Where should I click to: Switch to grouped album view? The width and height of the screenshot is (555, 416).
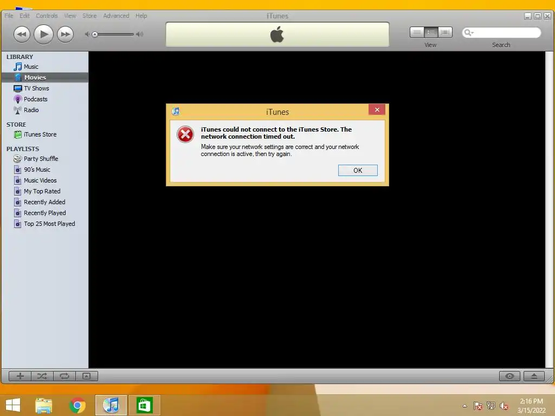point(431,32)
